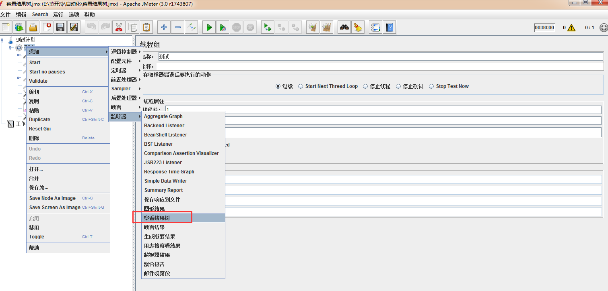Viewport: 608px width, 291px height.
Task: Open the 帮助 menu in menu bar
Action: [x=89, y=14]
